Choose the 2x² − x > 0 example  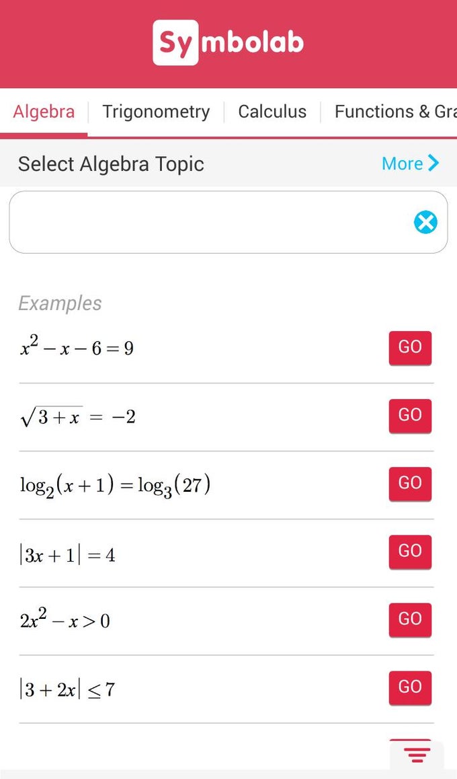65,621
